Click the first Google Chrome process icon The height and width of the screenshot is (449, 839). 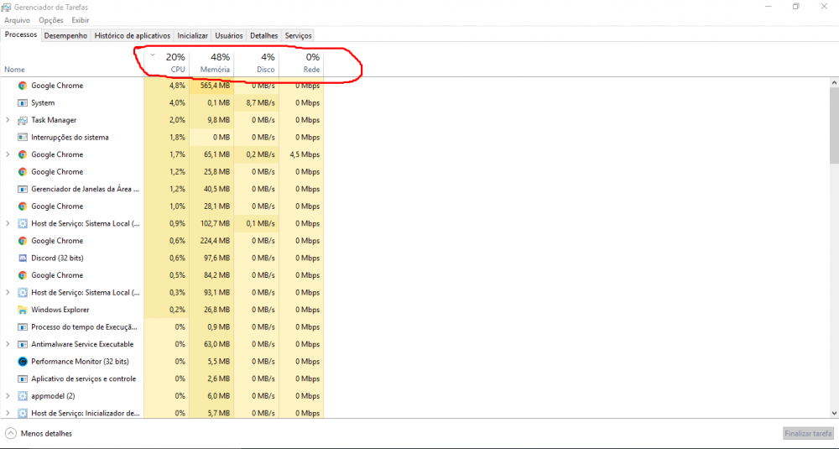pos(23,86)
